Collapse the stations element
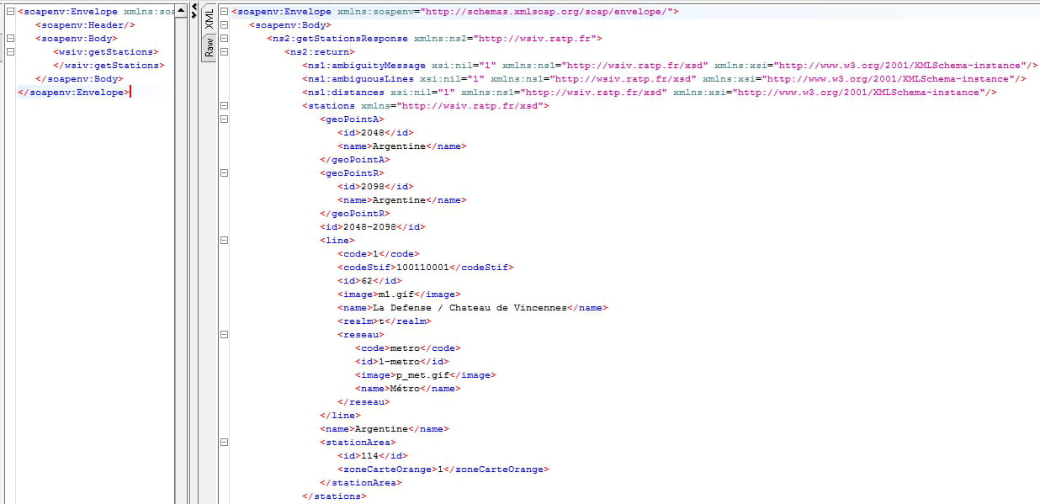 click(224, 106)
